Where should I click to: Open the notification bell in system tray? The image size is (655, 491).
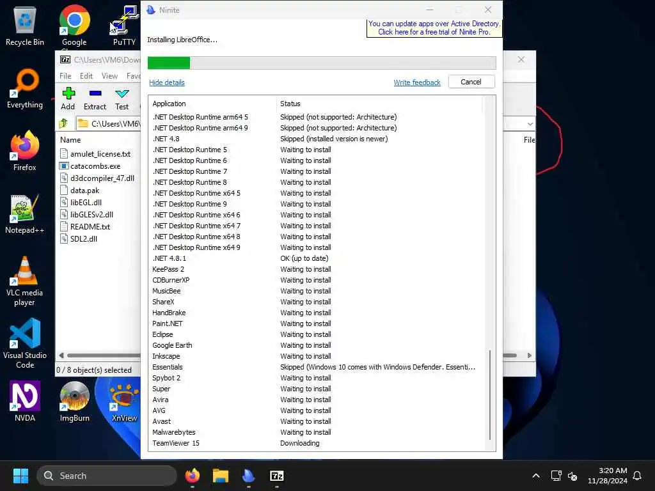click(637, 476)
